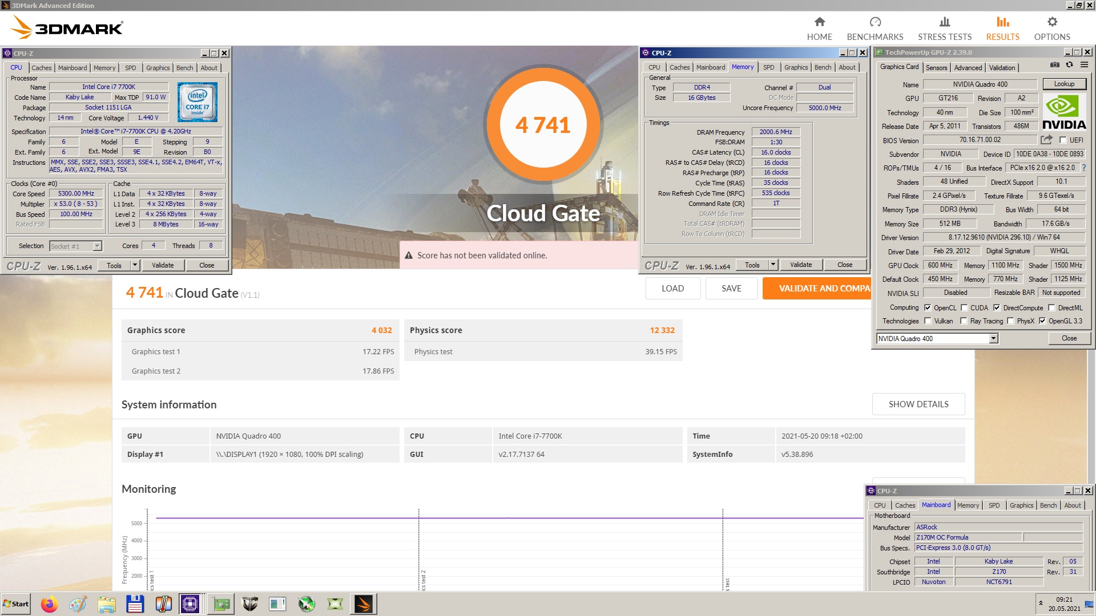The image size is (1096, 616).
Task: Click the 4 741 score circle
Action: 543,124
